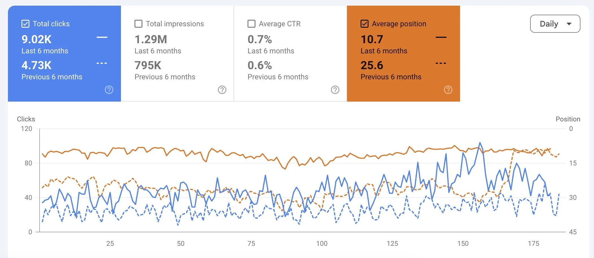Viewport: 594px width, 258px height.
Task: Select the Total impressions 1.29M card
Action: 177,54
